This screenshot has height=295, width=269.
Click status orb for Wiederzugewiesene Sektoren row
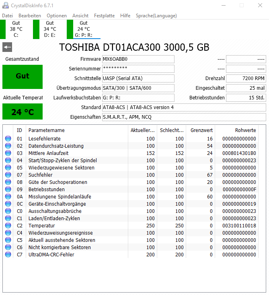(x=8, y=168)
